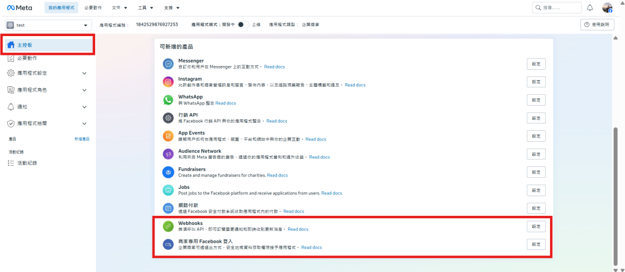Open the 使用說明 help button

[x=597, y=25]
